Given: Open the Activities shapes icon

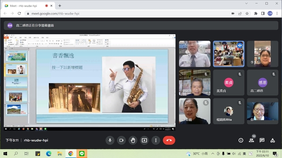Looking at the screenshot, I should pyautogui.click(x=273, y=140).
